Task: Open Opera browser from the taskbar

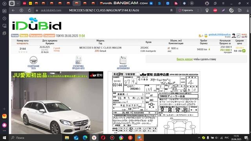Action: coord(103,137)
